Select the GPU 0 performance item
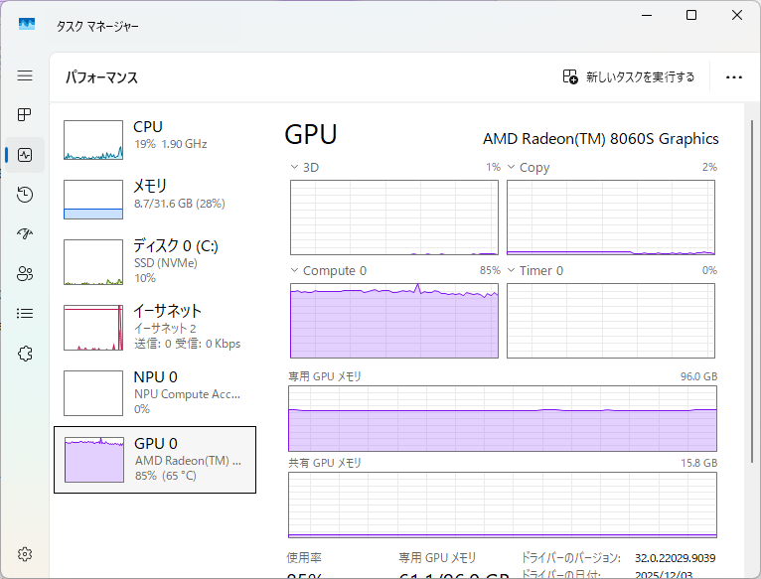Viewport: 761px width, 579px height. point(155,460)
